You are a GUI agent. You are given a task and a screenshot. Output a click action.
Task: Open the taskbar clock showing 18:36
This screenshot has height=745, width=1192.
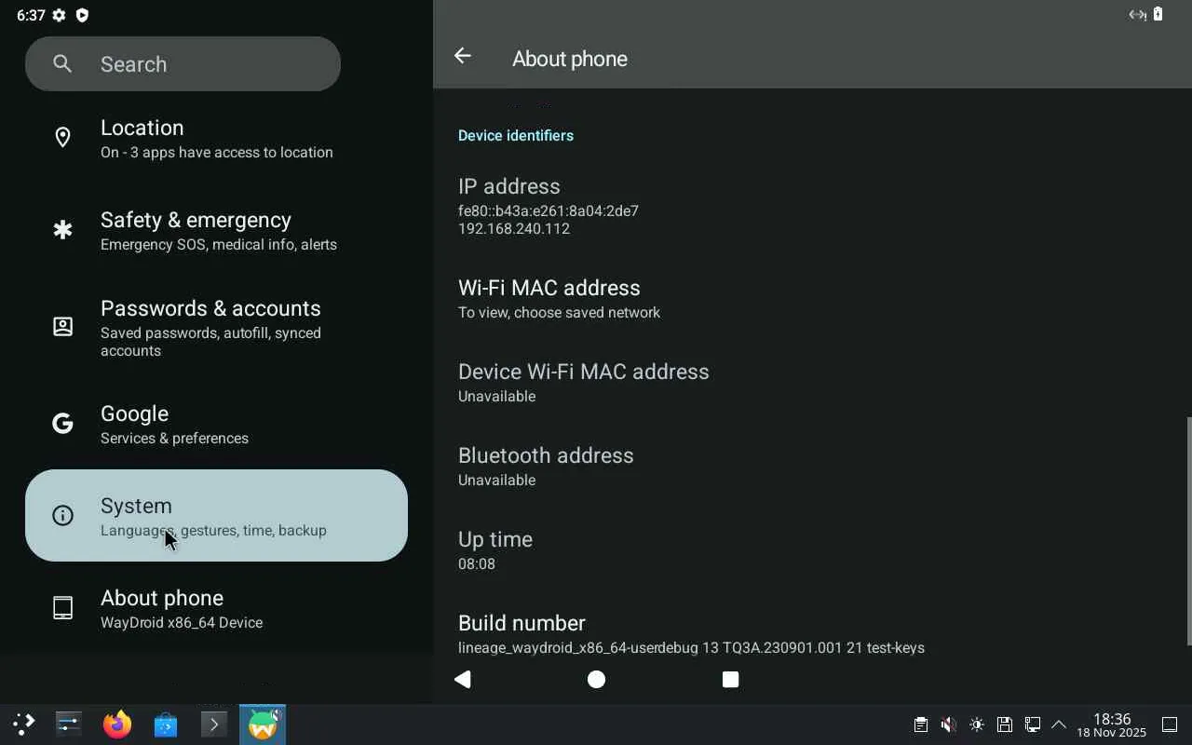click(x=1112, y=725)
